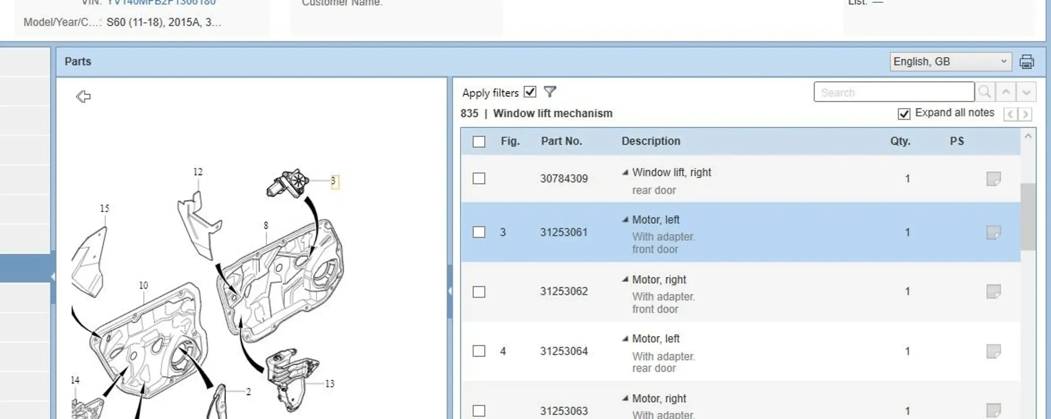Collapse Window lift, right note triangle

[626, 172]
